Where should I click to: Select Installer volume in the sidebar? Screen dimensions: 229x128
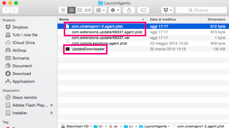pyautogui.click(x=16, y=113)
